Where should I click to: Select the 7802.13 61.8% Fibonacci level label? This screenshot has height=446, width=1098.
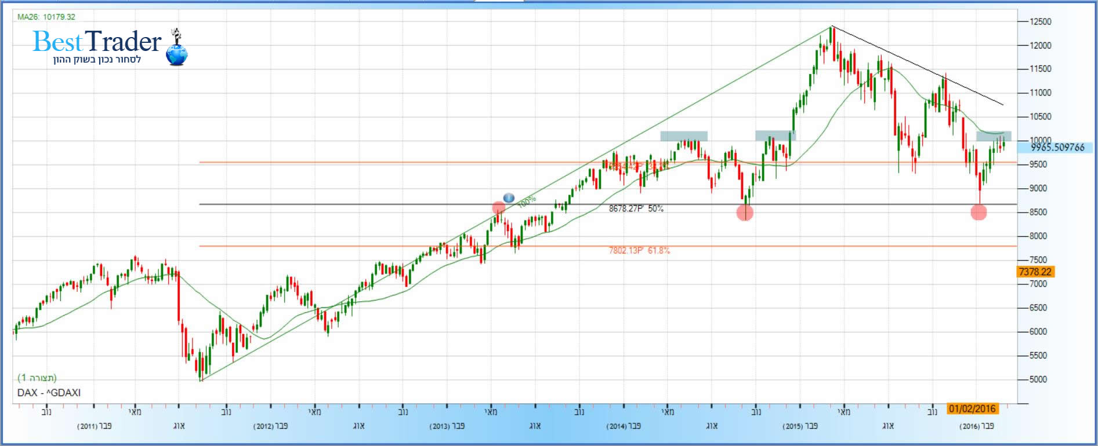pyautogui.click(x=639, y=250)
